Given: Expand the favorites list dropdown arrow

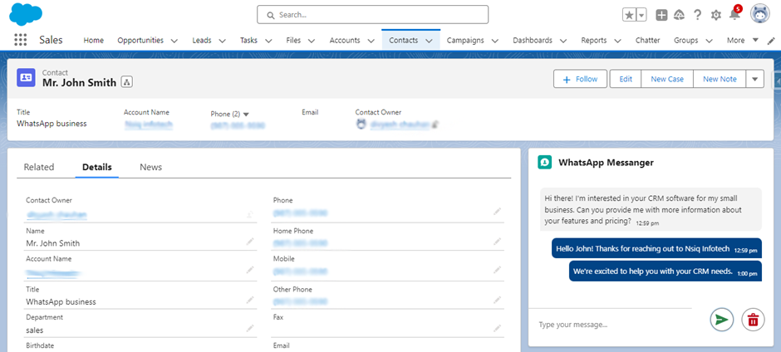Looking at the screenshot, I should point(641,15).
